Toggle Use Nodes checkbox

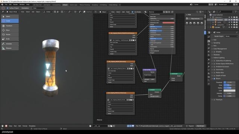pos(133,12)
